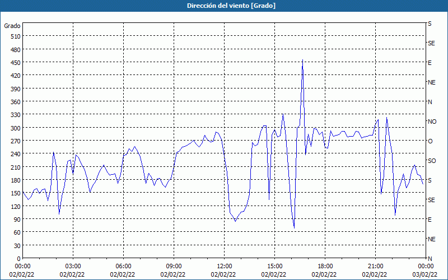Select the 06:00 time axis label
Image resolution: width=448 pixels, height=280 pixels.
(123, 267)
